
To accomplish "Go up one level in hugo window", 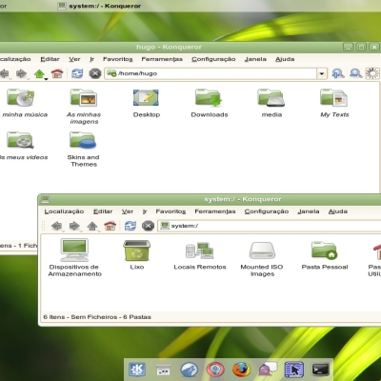I will tap(39, 73).
